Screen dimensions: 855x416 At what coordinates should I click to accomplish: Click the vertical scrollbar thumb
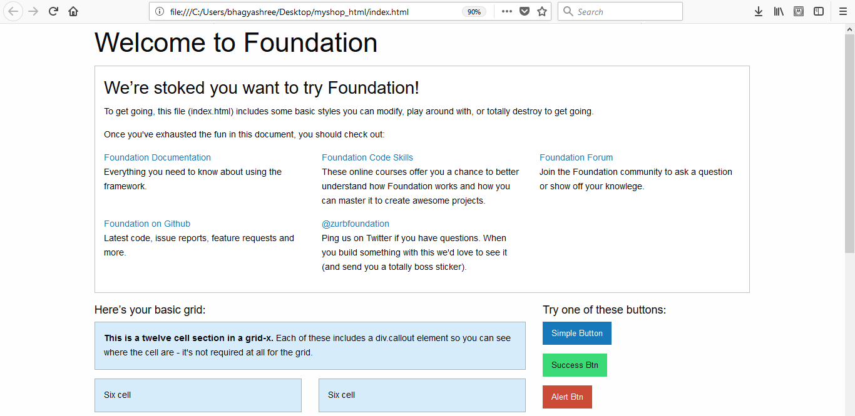pos(849,144)
